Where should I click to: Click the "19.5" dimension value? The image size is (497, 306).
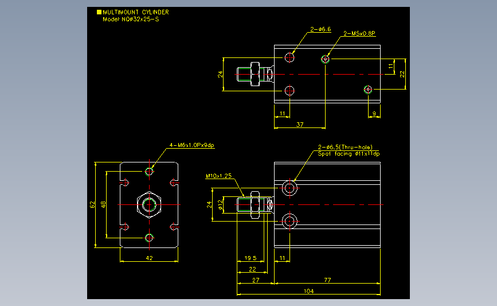point(251,258)
